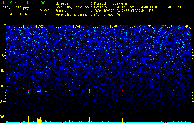Viewport: 194px width, 123px height.
Task: Select the antenna text A504HB(yagi 4el)
Action: click(109, 14)
